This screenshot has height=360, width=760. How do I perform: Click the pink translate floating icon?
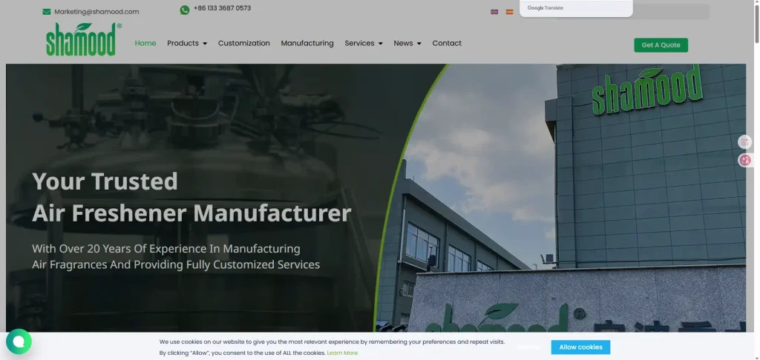745,160
